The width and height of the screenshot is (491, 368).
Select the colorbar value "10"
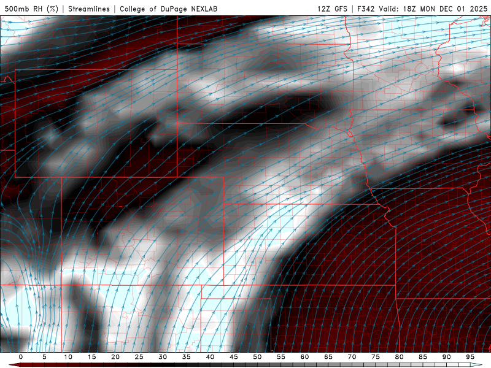[x=68, y=357]
